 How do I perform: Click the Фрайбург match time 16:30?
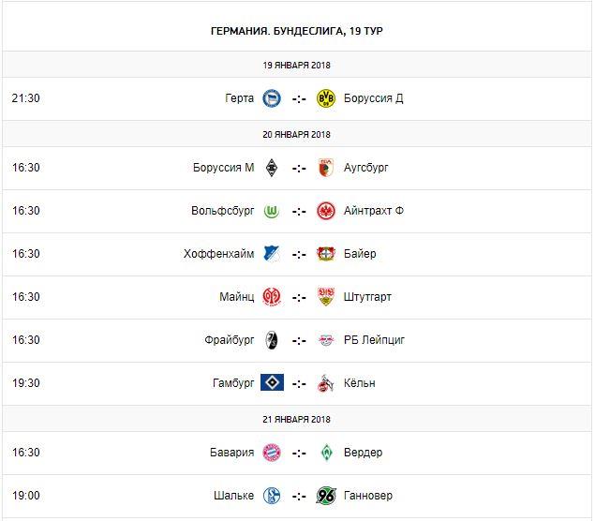(26, 340)
